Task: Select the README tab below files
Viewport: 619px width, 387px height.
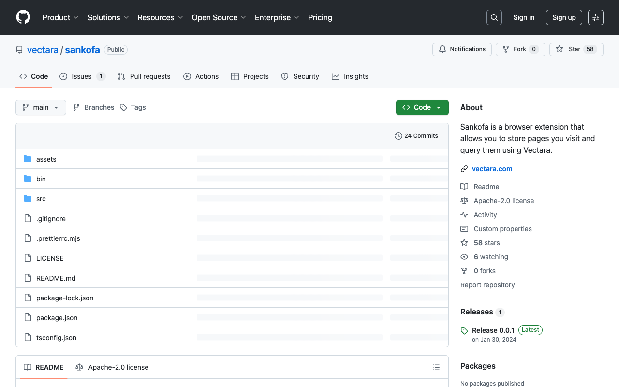Action: 44,367
